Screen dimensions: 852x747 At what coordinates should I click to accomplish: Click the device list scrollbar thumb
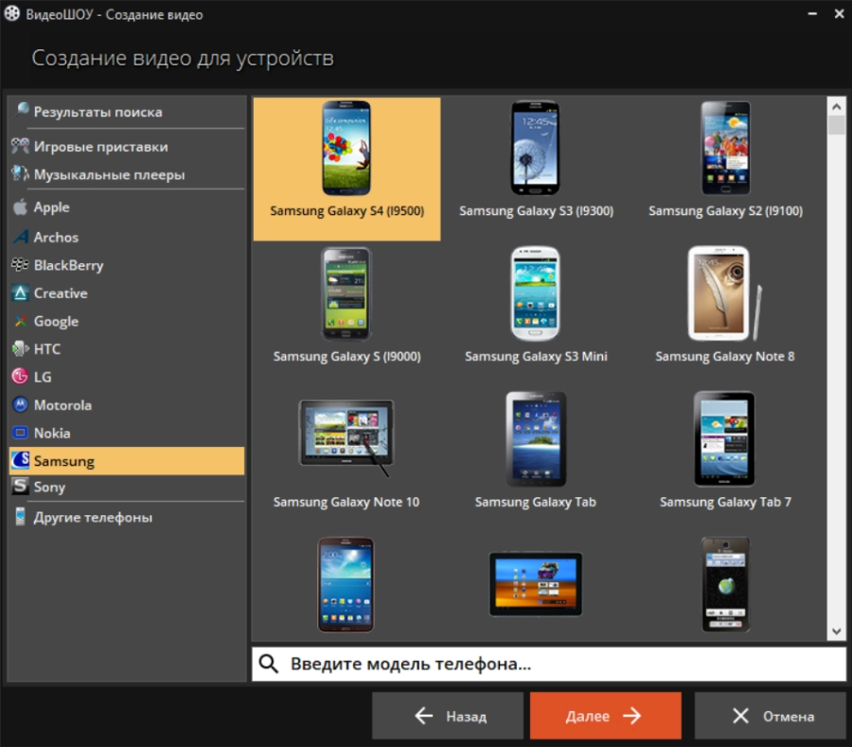(836, 125)
